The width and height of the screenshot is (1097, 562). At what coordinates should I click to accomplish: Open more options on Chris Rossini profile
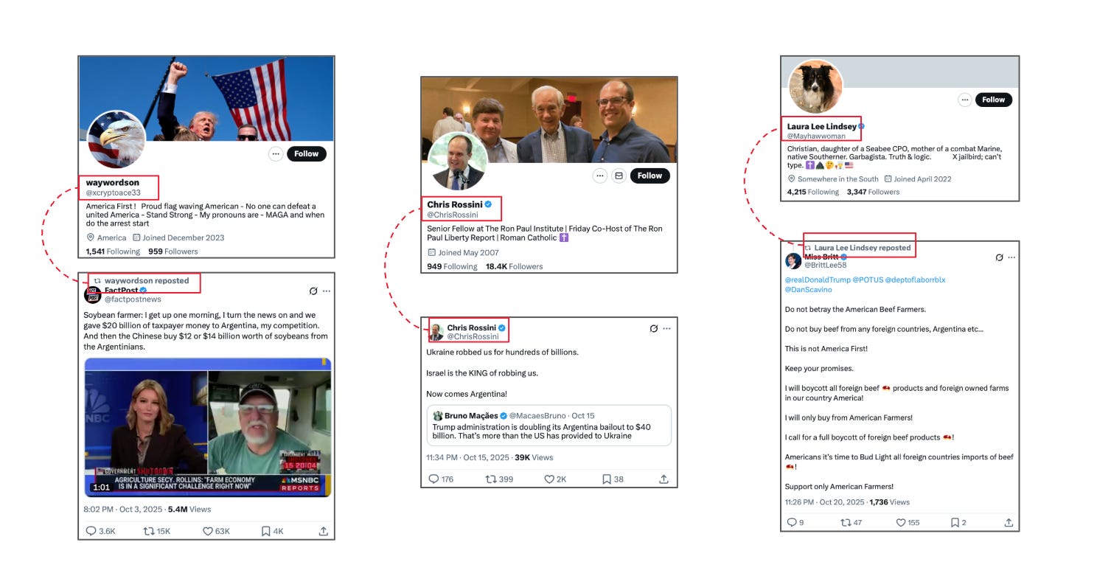600,176
